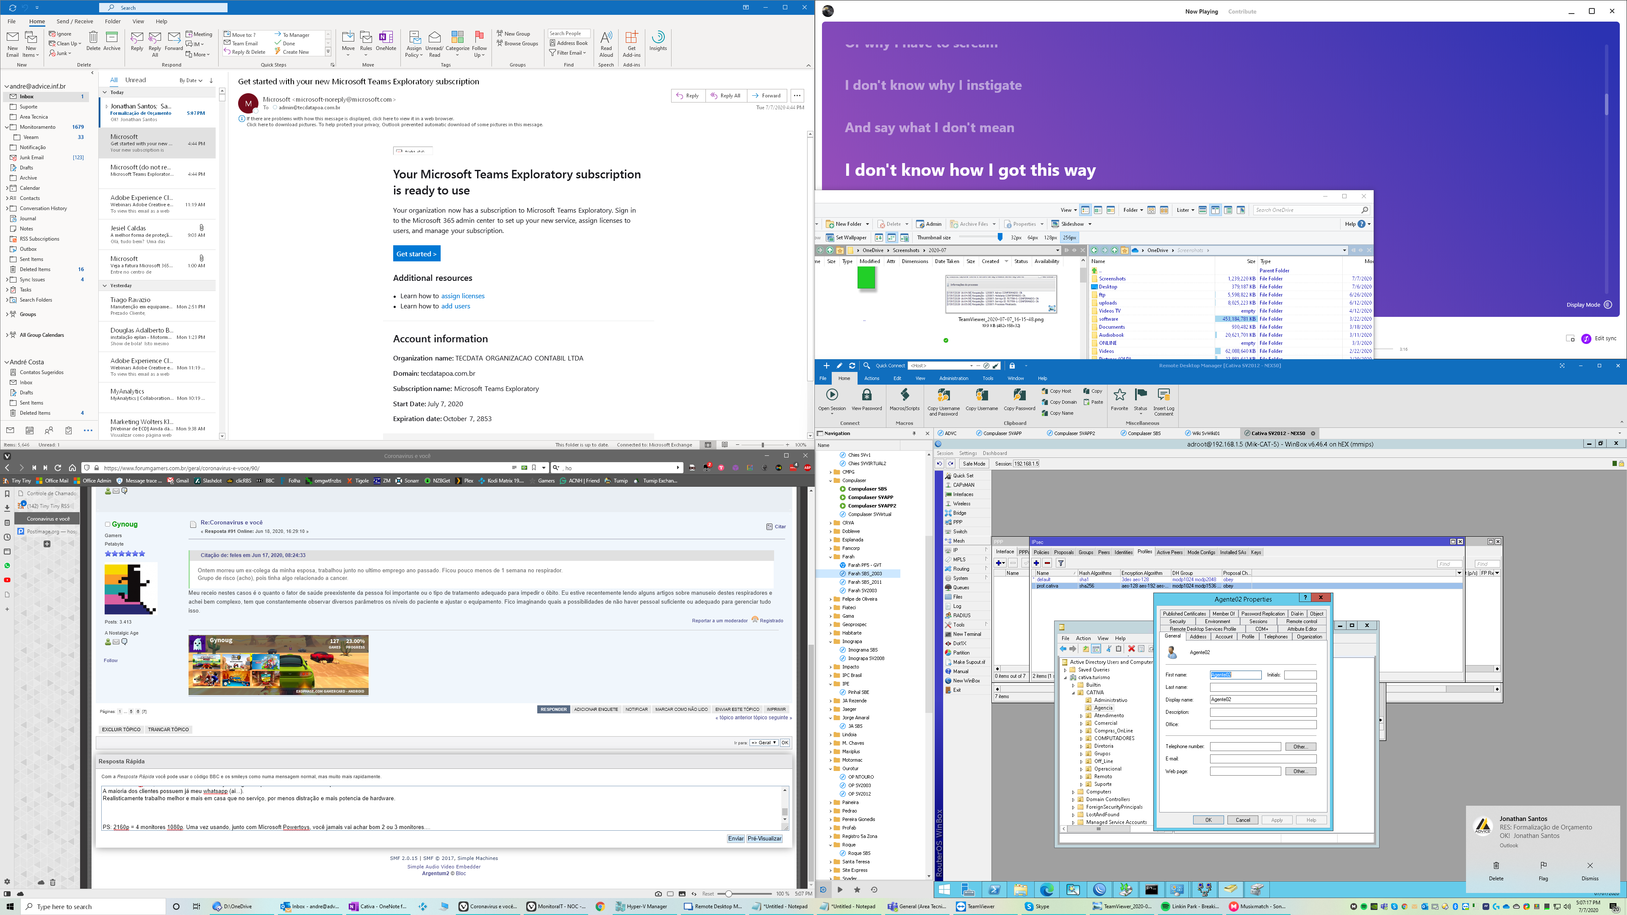
Task: Click Cancel in Agente02 Properties dialog
Action: 1242,820
